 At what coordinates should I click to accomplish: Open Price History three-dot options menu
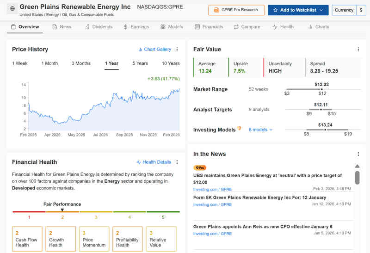click(177, 49)
